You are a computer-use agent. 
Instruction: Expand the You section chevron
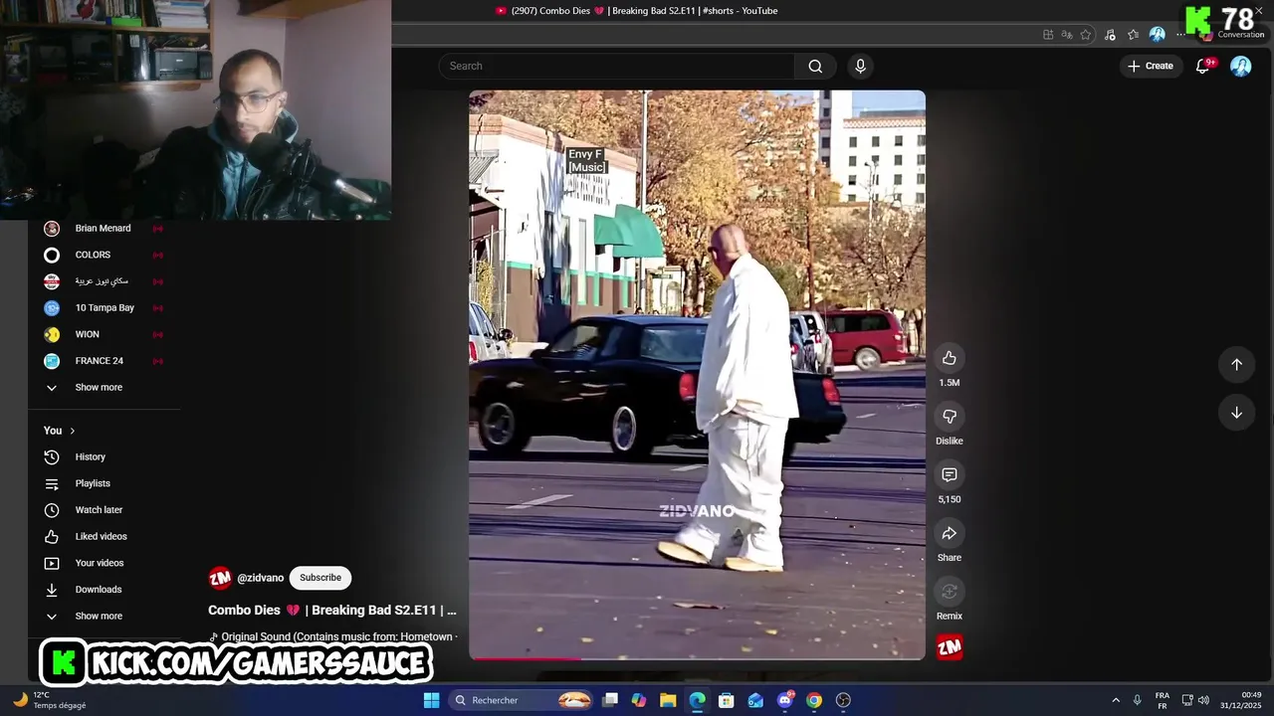(x=72, y=431)
